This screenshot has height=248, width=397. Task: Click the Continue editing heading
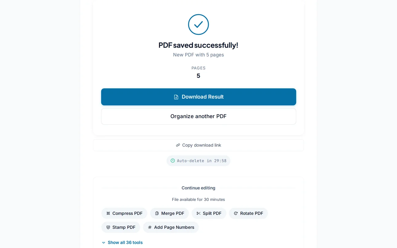(x=198, y=188)
